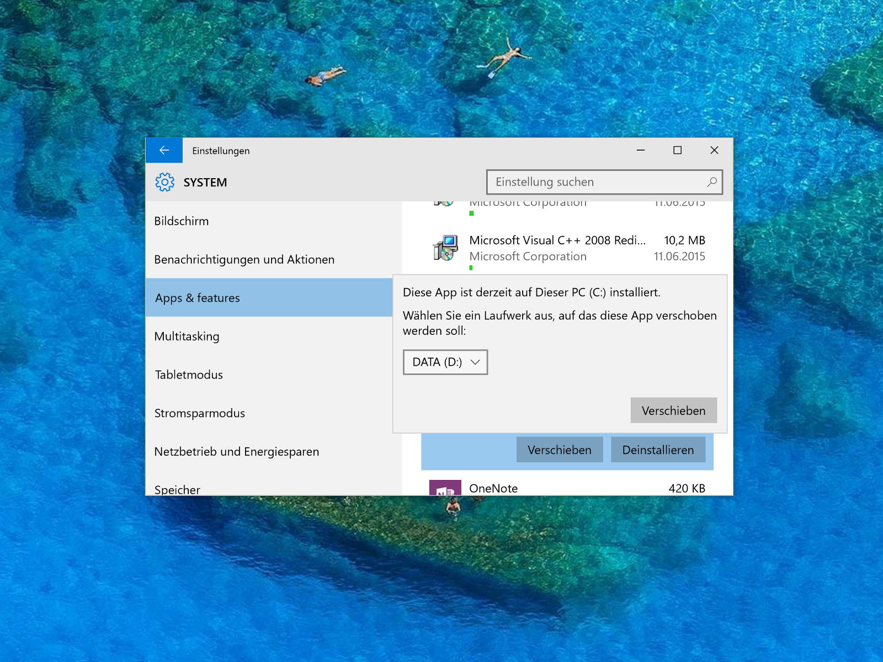Click the SYSTEM heading text

[205, 182]
